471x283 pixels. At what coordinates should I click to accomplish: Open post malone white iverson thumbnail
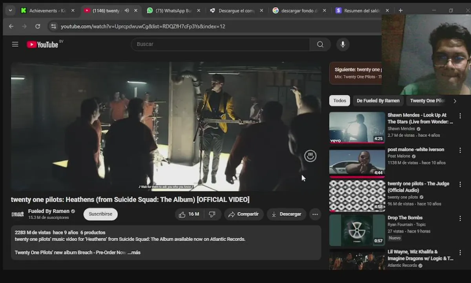(x=357, y=162)
